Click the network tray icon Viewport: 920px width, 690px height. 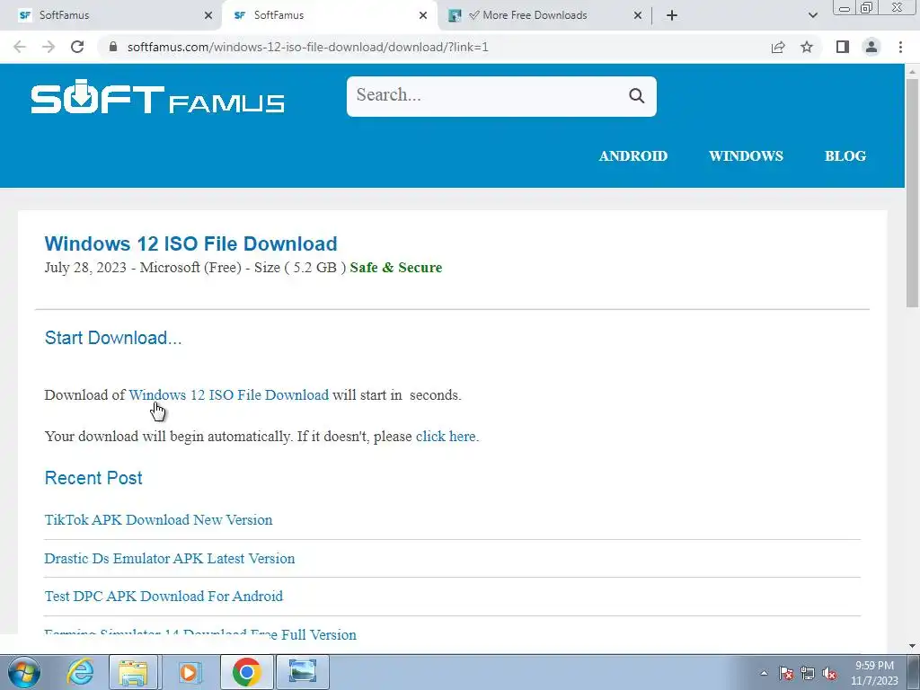click(808, 673)
